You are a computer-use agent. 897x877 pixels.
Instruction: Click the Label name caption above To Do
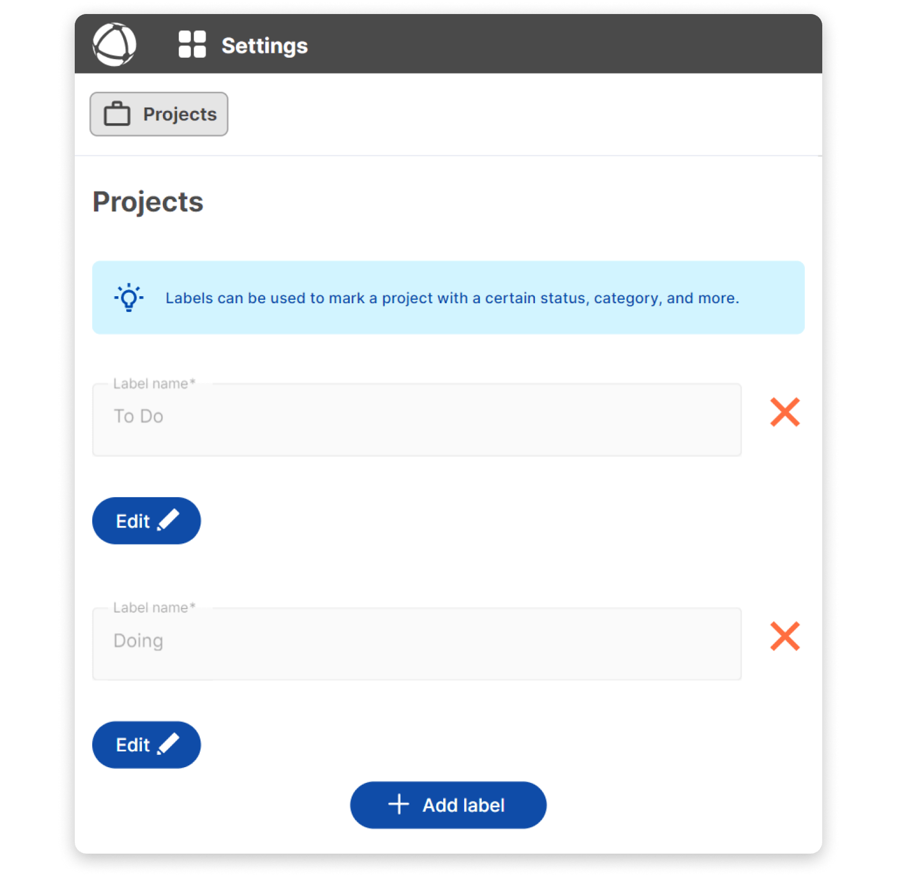(153, 383)
